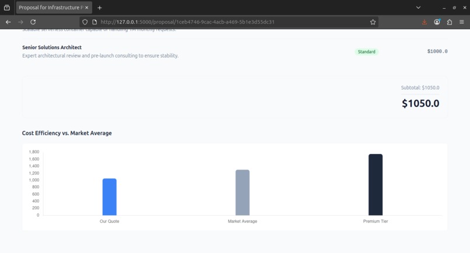Click the 1,800 y-axis value

[34, 152]
